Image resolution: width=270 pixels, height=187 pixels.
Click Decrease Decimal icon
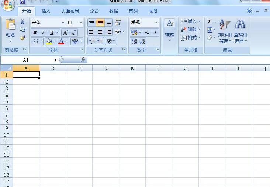[x=142, y=41]
